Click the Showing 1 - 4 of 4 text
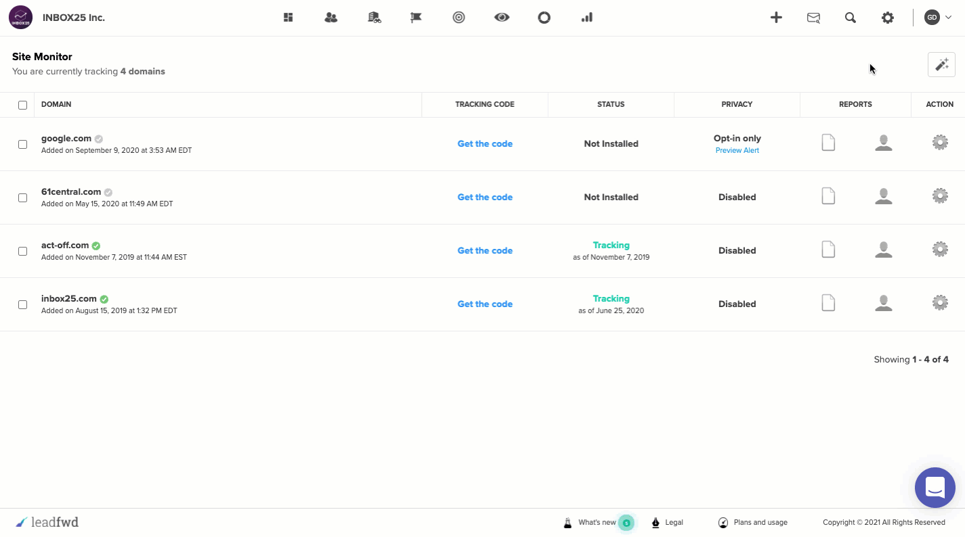The height and width of the screenshot is (537, 965). (911, 359)
